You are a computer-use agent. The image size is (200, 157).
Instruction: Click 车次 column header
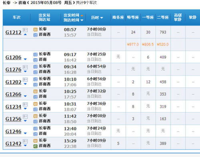16,17
